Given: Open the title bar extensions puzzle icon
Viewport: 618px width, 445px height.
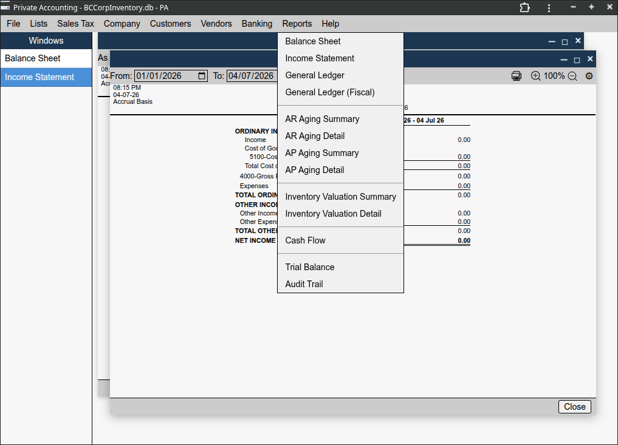Looking at the screenshot, I should [x=524, y=7].
